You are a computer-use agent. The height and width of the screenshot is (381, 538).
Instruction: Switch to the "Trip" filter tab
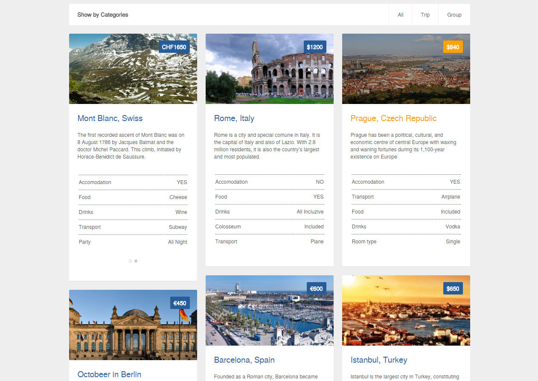click(425, 14)
